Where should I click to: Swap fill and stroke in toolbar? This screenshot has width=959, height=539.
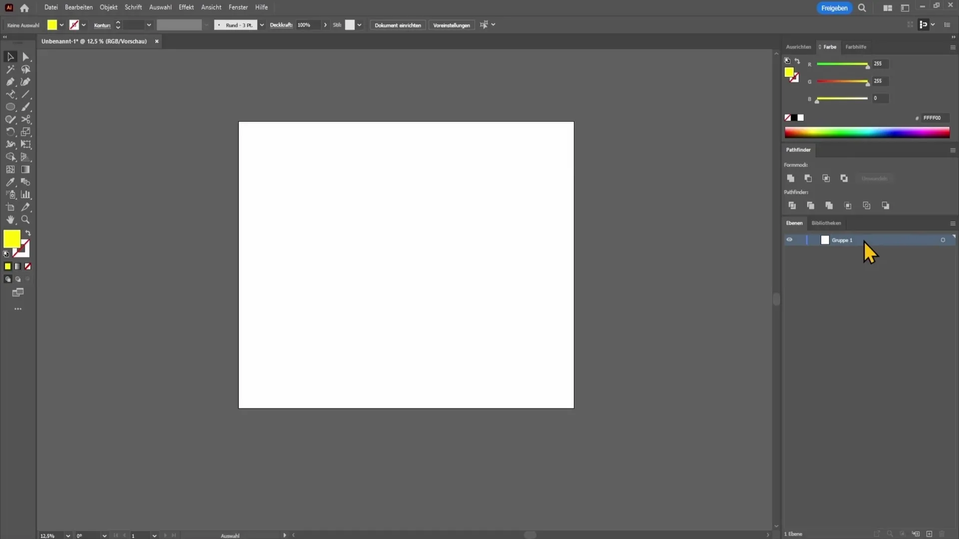click(28, 233)
